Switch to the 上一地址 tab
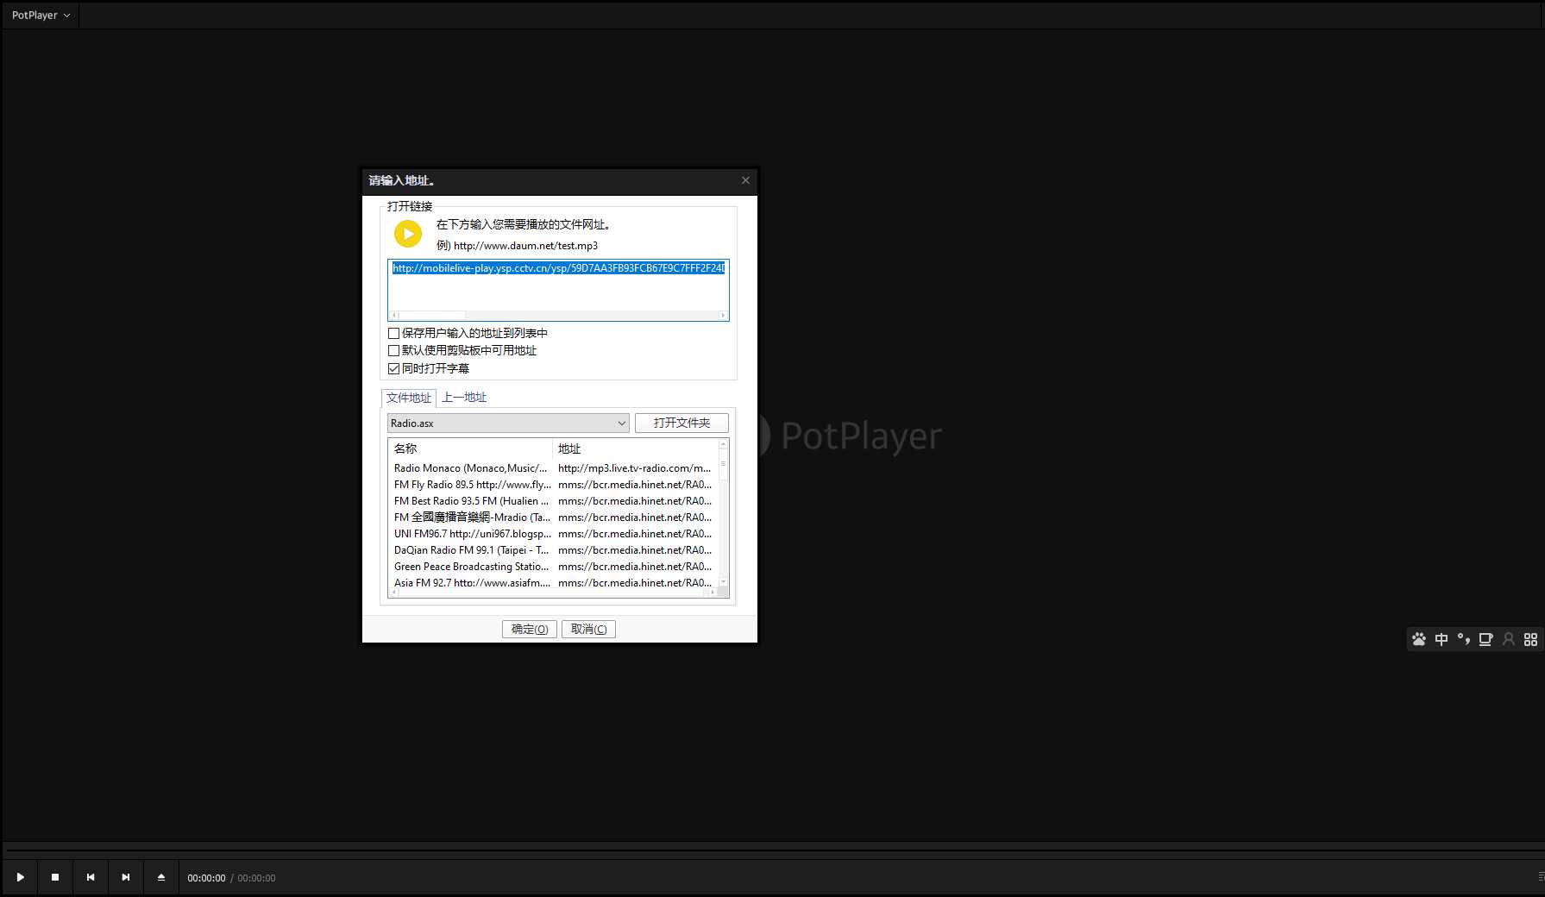This screenshot has height=897, width=1545. pos(464,398)
